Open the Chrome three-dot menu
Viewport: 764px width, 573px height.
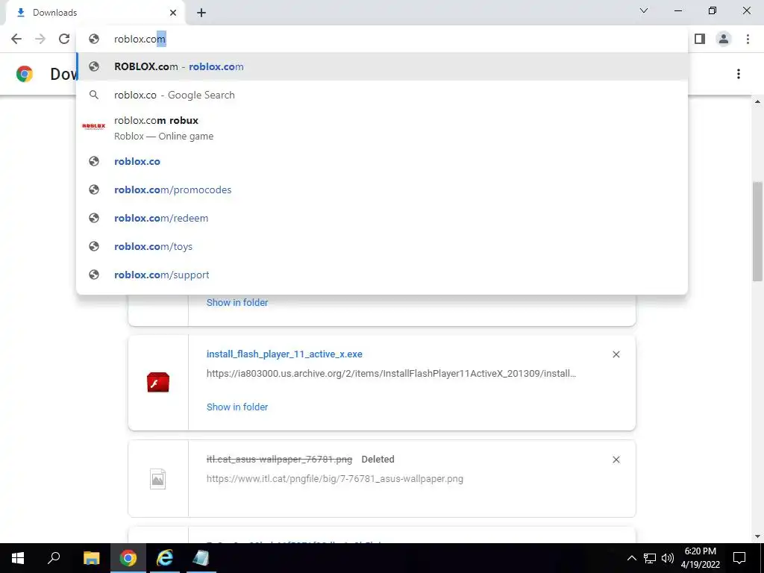[748, 39]
